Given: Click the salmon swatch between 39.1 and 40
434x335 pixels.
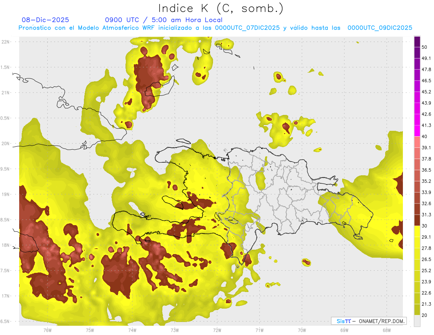Looking at the screenshot, I should [417, 142].
